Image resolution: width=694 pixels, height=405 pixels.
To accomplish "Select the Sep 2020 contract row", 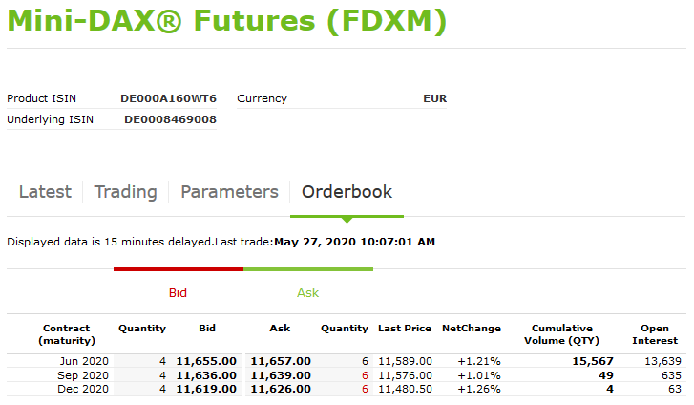I will coord(347,375).
